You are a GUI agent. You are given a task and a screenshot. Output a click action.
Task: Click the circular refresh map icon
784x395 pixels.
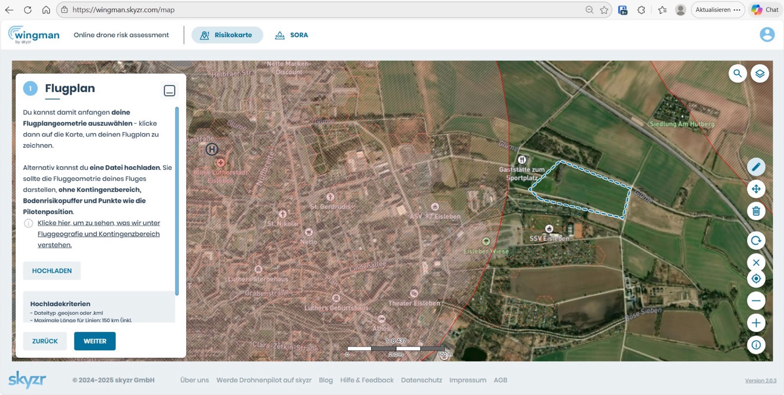tap(756, 240)
